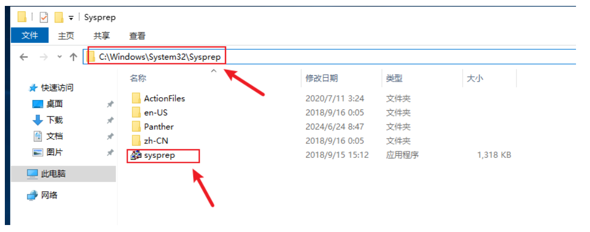
Task: Switch to the 共享 tab
Action: click(102, 35)
